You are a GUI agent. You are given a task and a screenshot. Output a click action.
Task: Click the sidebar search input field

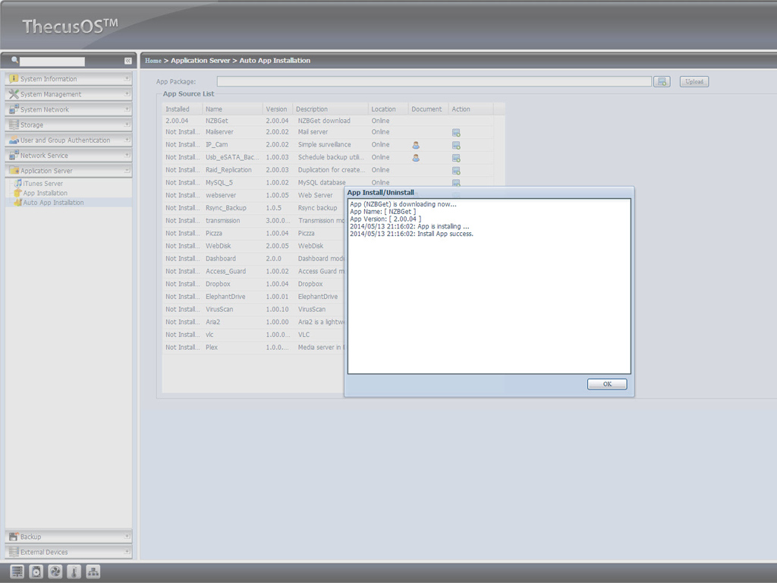[x=52, y=61]
